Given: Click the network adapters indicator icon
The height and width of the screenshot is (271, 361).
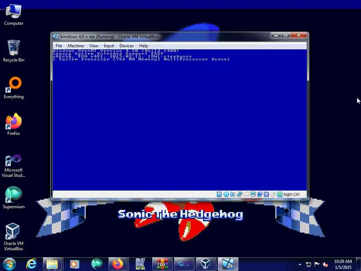Looking at the screenshot, I should tap(239, 194).
